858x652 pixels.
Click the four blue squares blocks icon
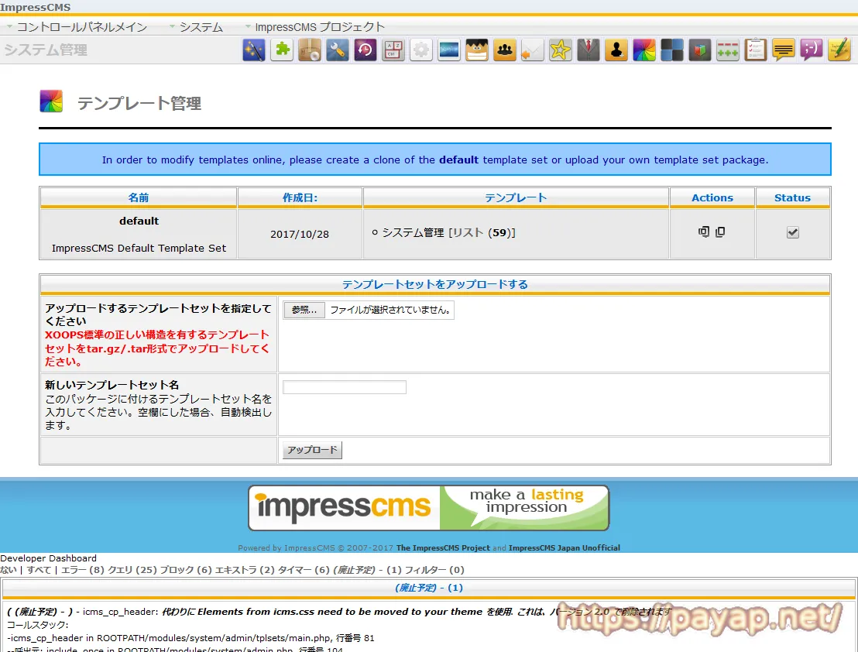pyautogui.click(x=672, y=50)
